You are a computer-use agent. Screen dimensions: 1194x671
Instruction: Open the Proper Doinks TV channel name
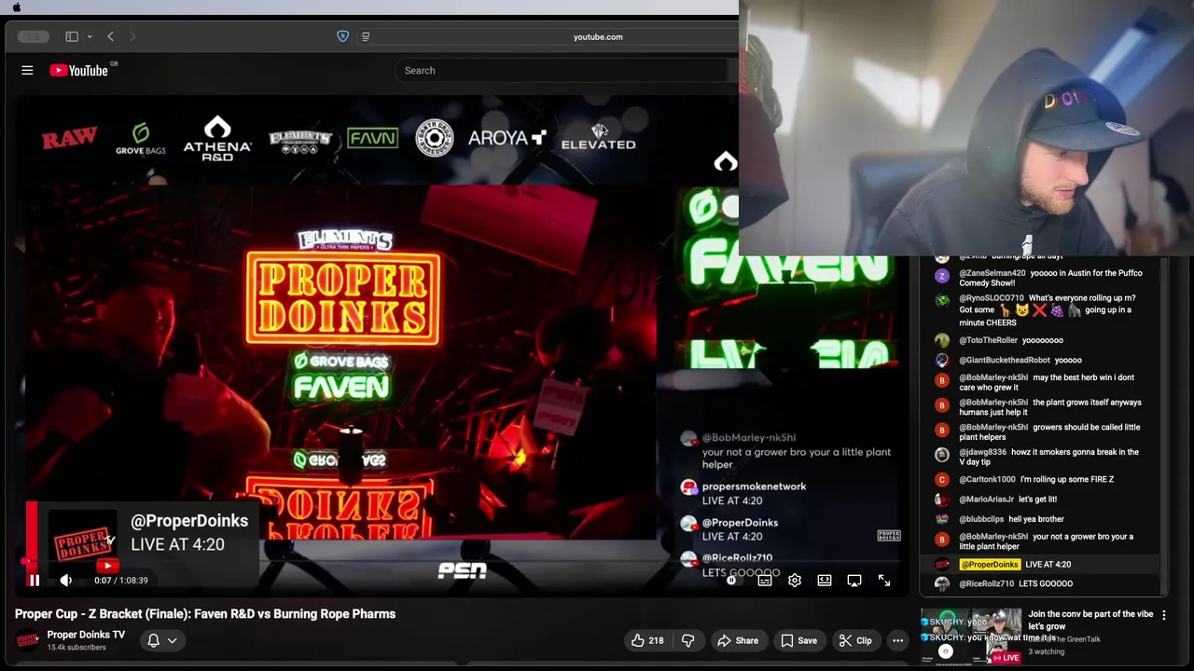coord(86,635)
